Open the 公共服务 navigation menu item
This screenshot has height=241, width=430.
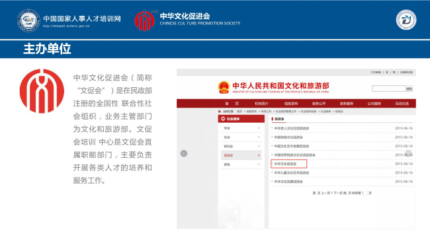[374, 104]
